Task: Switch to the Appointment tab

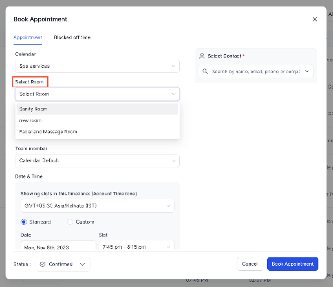Action: (x=28, y=37)
